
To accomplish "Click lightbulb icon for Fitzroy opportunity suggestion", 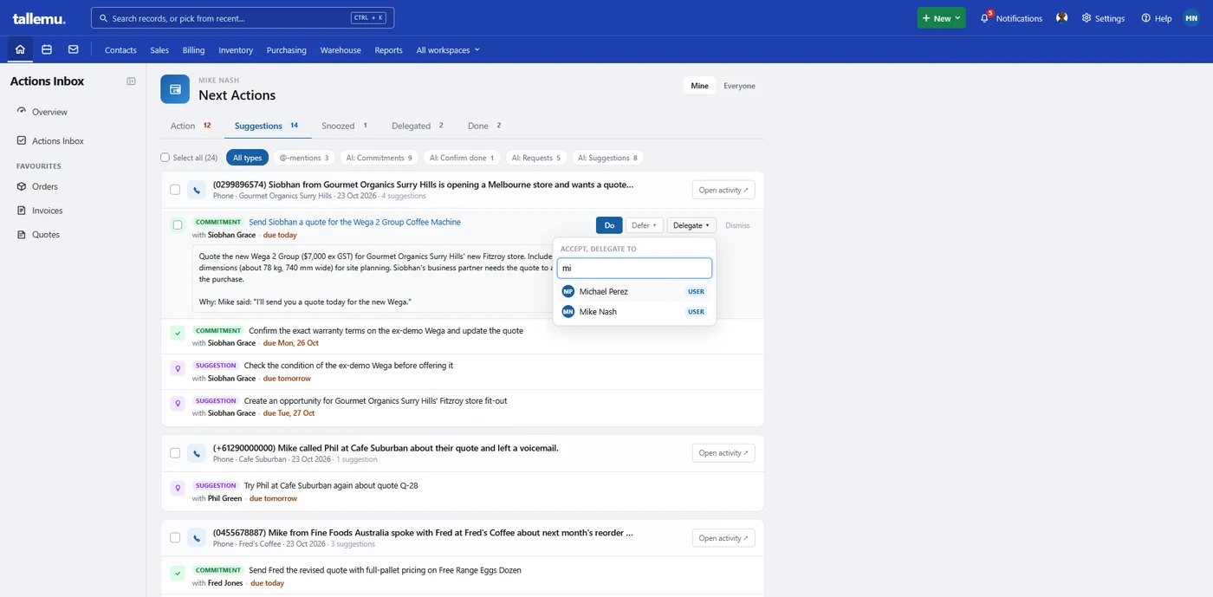I will click(178, 404).
